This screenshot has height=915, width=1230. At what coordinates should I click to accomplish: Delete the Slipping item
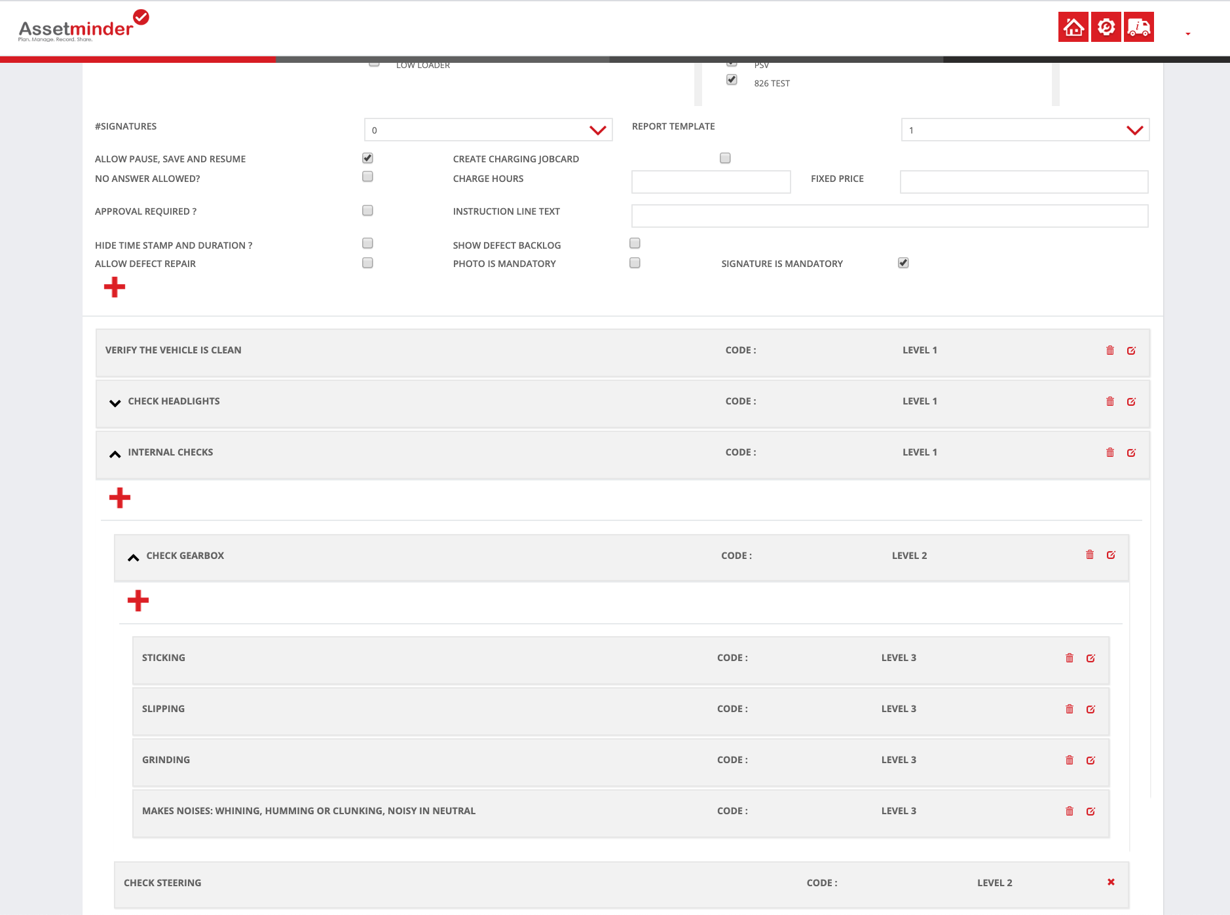tap(1070, 709)
